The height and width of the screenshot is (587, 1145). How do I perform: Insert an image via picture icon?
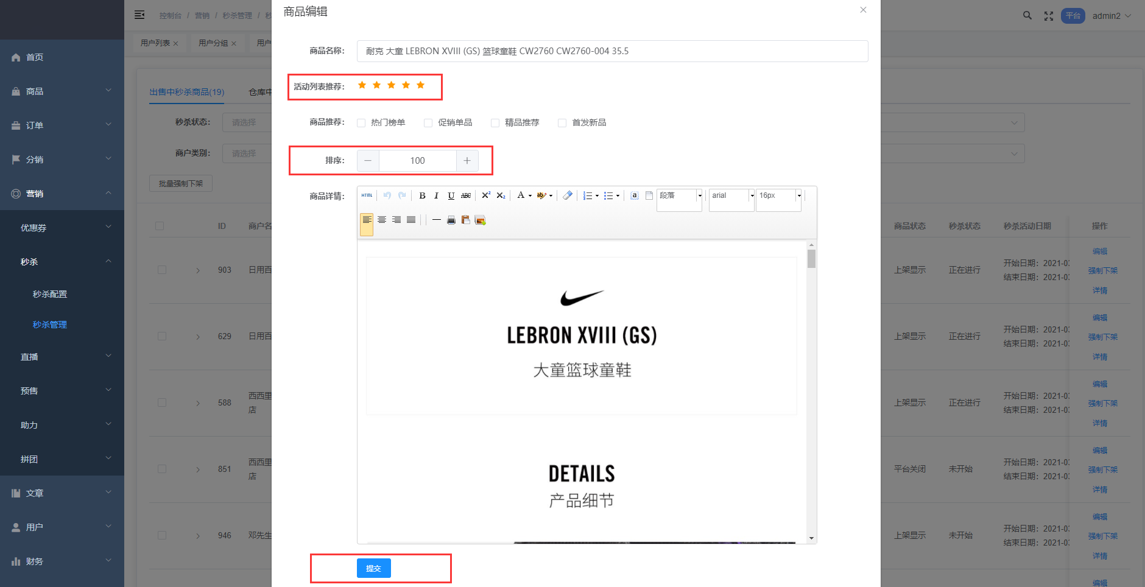click(x=481, y=220)
